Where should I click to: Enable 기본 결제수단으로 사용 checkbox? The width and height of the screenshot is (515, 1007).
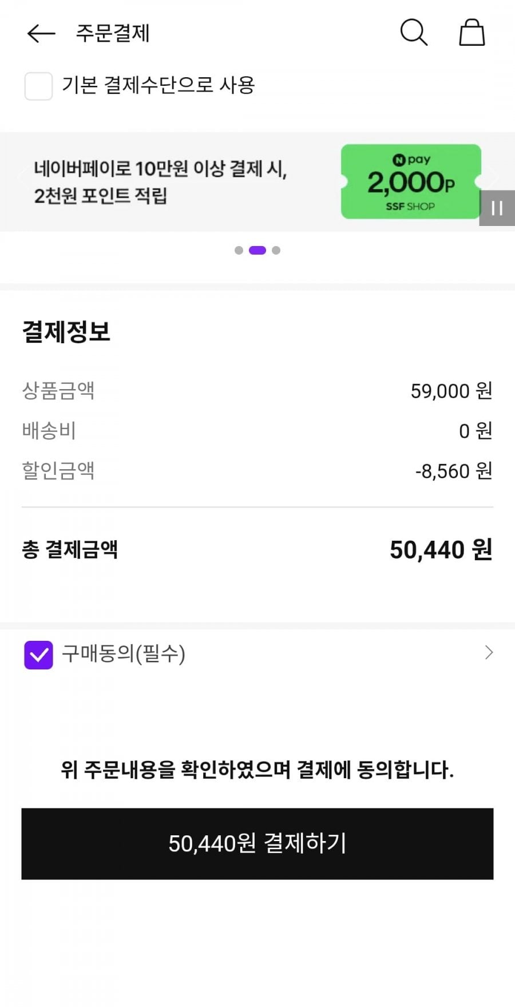point(38,86)
